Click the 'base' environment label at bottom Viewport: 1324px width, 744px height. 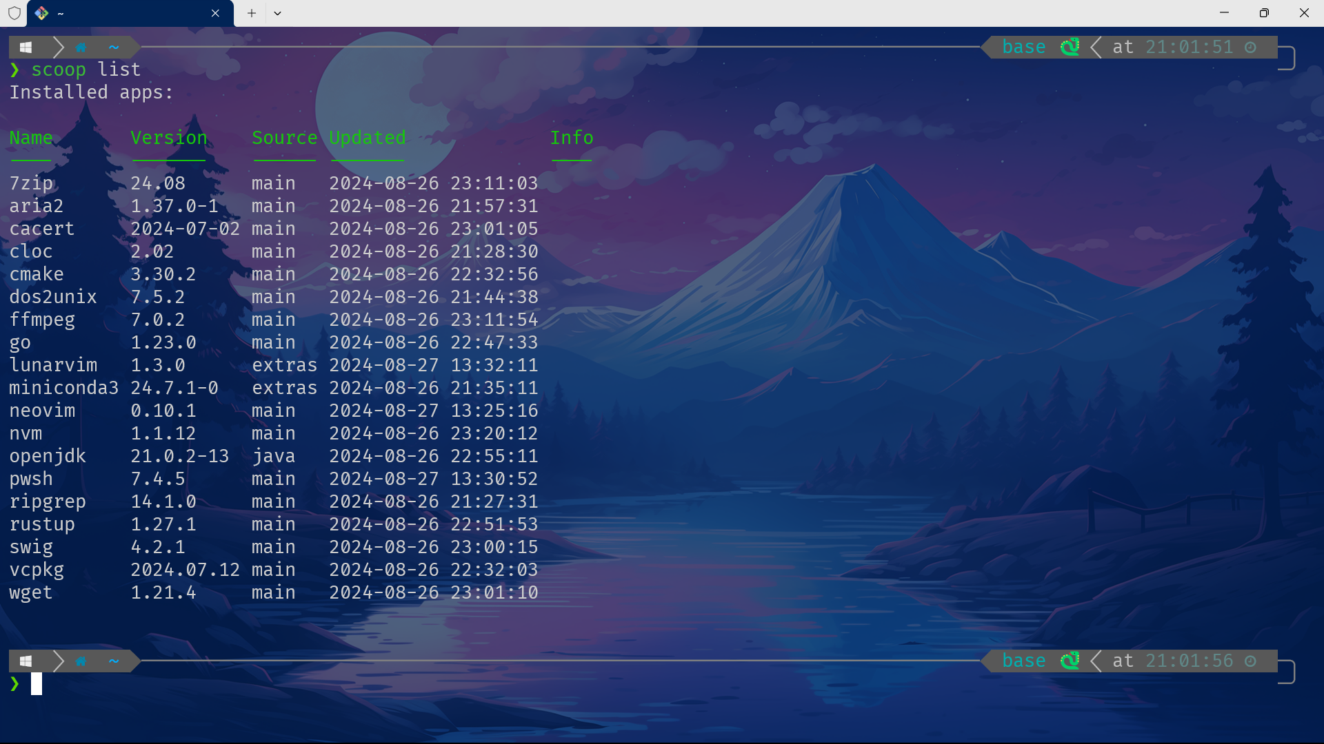click(x=1023, y=661)
